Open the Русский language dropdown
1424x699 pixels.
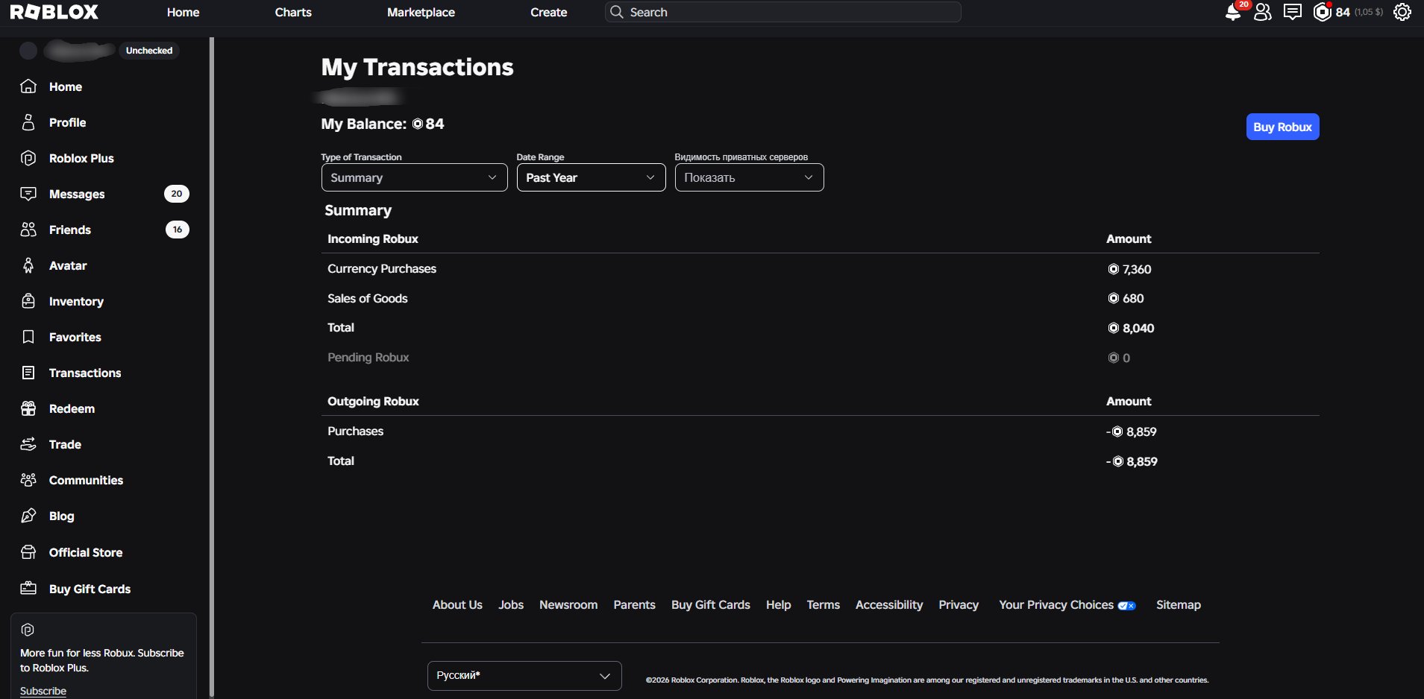(524, 676)
